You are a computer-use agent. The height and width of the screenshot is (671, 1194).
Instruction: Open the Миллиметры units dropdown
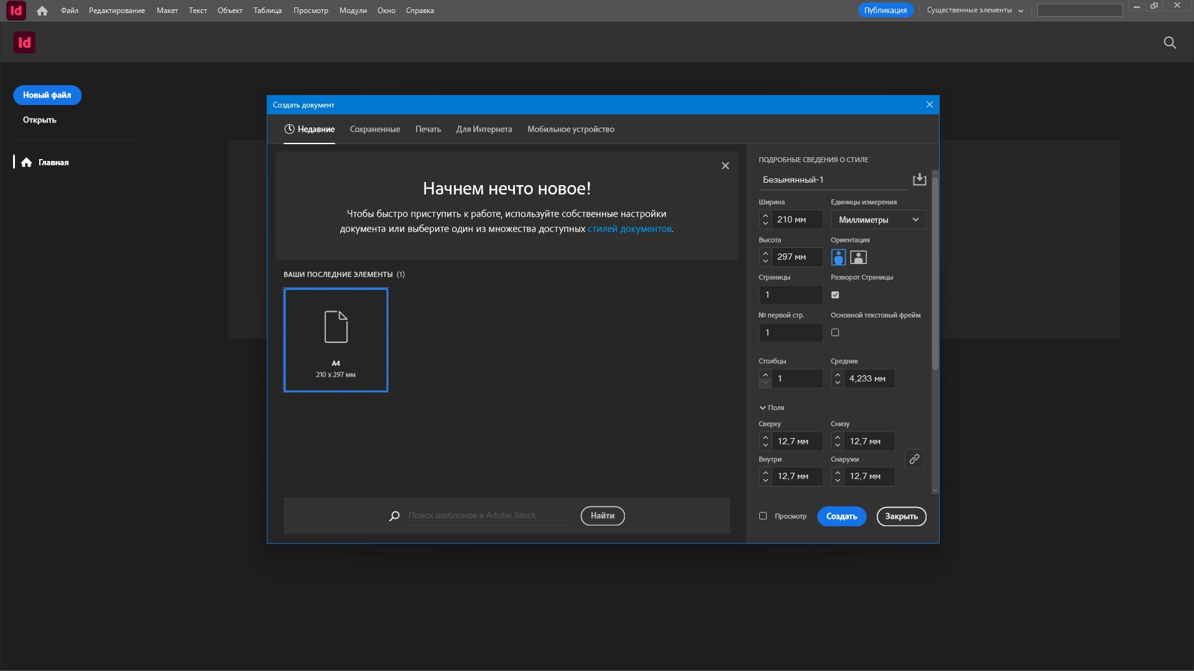(878, 220)
